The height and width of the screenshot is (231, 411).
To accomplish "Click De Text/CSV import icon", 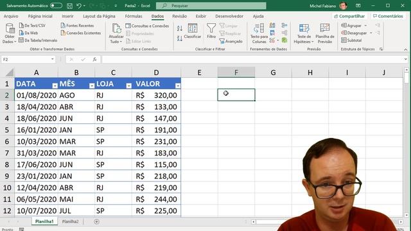I will (21, 26).
